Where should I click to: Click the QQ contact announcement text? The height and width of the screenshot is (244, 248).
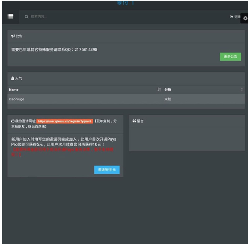[54, 50]
